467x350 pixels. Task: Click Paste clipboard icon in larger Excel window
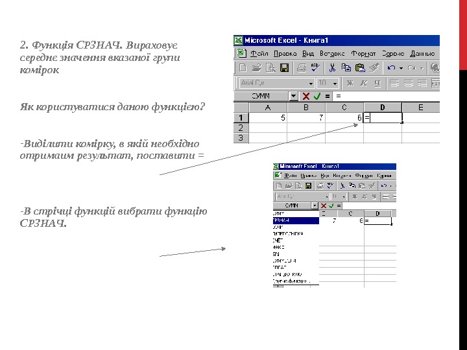coord(360,68)
